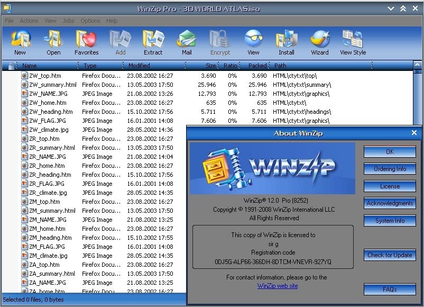Image resolution: width=424 pixels, height=307 pixels.
Task: Sort by the Size column header
Action: coord(210,66)
